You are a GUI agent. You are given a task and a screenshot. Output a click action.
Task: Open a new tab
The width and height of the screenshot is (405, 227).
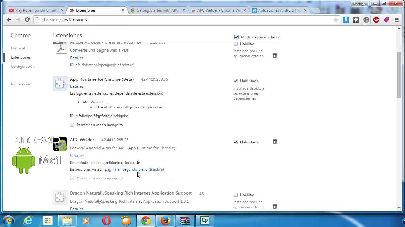[x=316, y=10]
